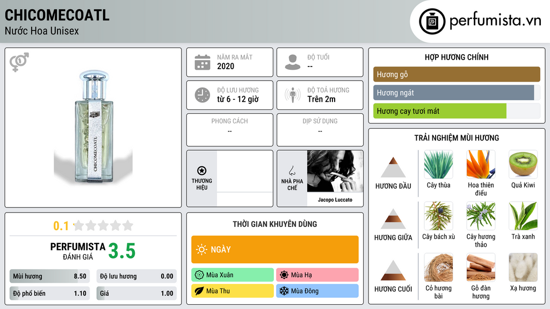Viewport: 550px width, 309px height.
Task: Click the Nước Hoa Unisex subtitle
Action: tap(42, 31)
